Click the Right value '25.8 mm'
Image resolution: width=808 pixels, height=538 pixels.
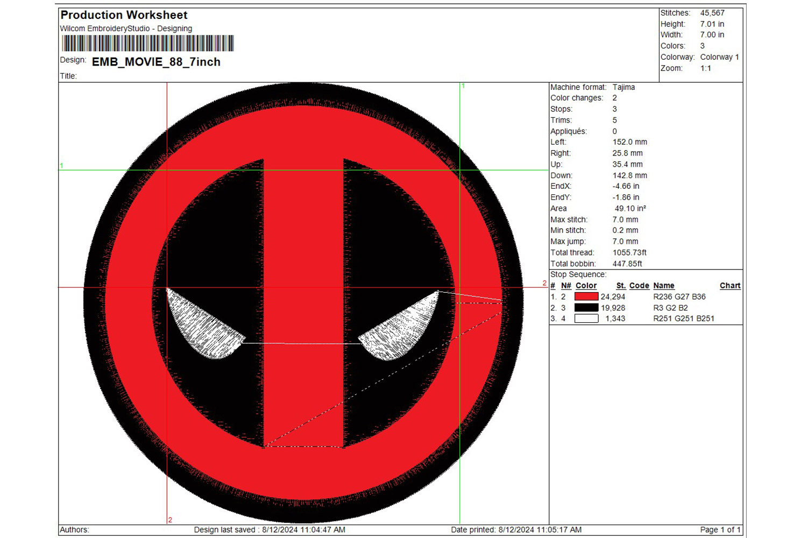[627, 153]
